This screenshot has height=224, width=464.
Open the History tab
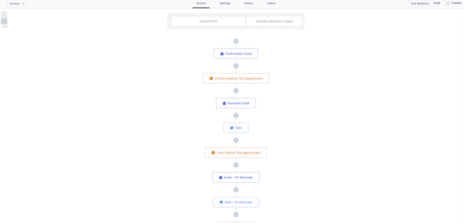click(x=248, y=3)
